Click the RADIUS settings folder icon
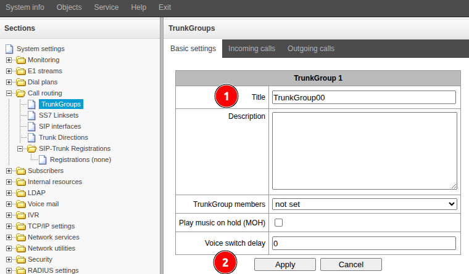 (21, 270)
